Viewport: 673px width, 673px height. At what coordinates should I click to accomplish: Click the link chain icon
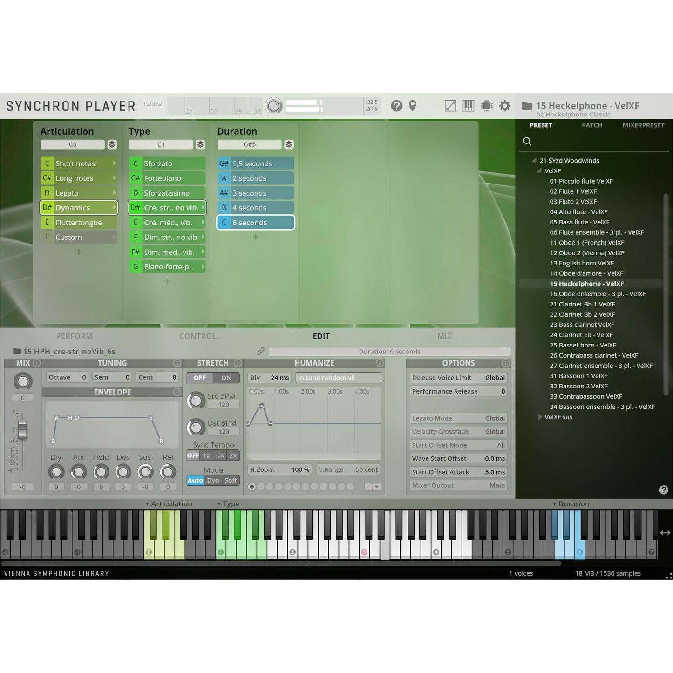[261, 351]
